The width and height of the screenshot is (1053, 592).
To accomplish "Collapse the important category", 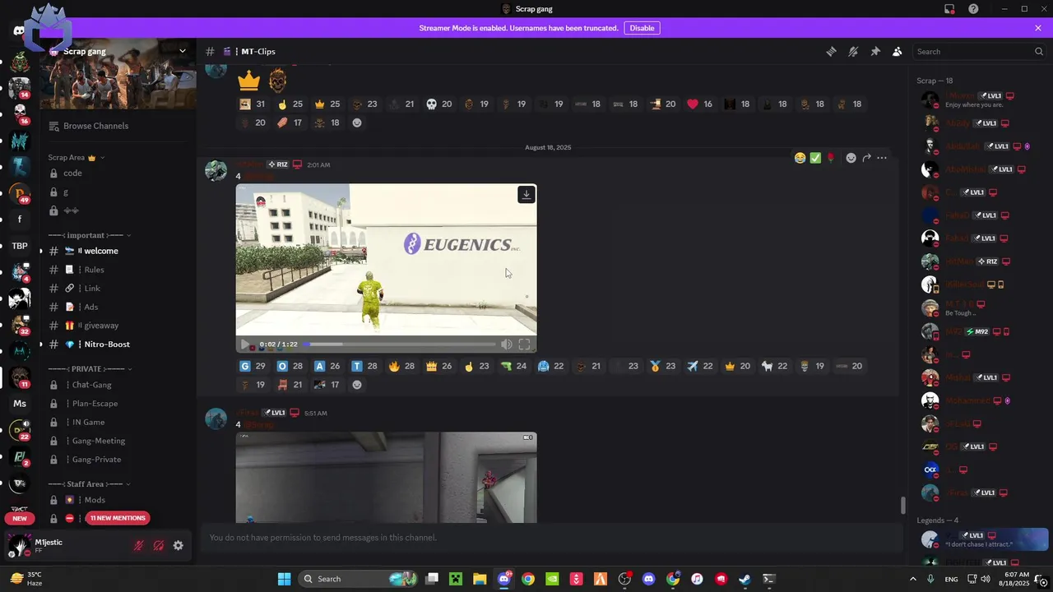I will 90,235.
